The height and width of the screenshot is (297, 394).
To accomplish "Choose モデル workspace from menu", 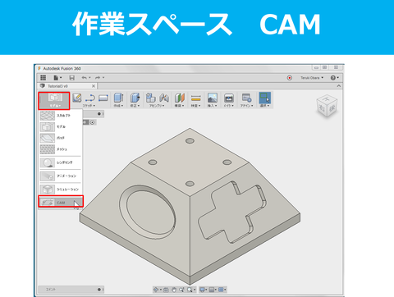I will click(x=61, y=127).
